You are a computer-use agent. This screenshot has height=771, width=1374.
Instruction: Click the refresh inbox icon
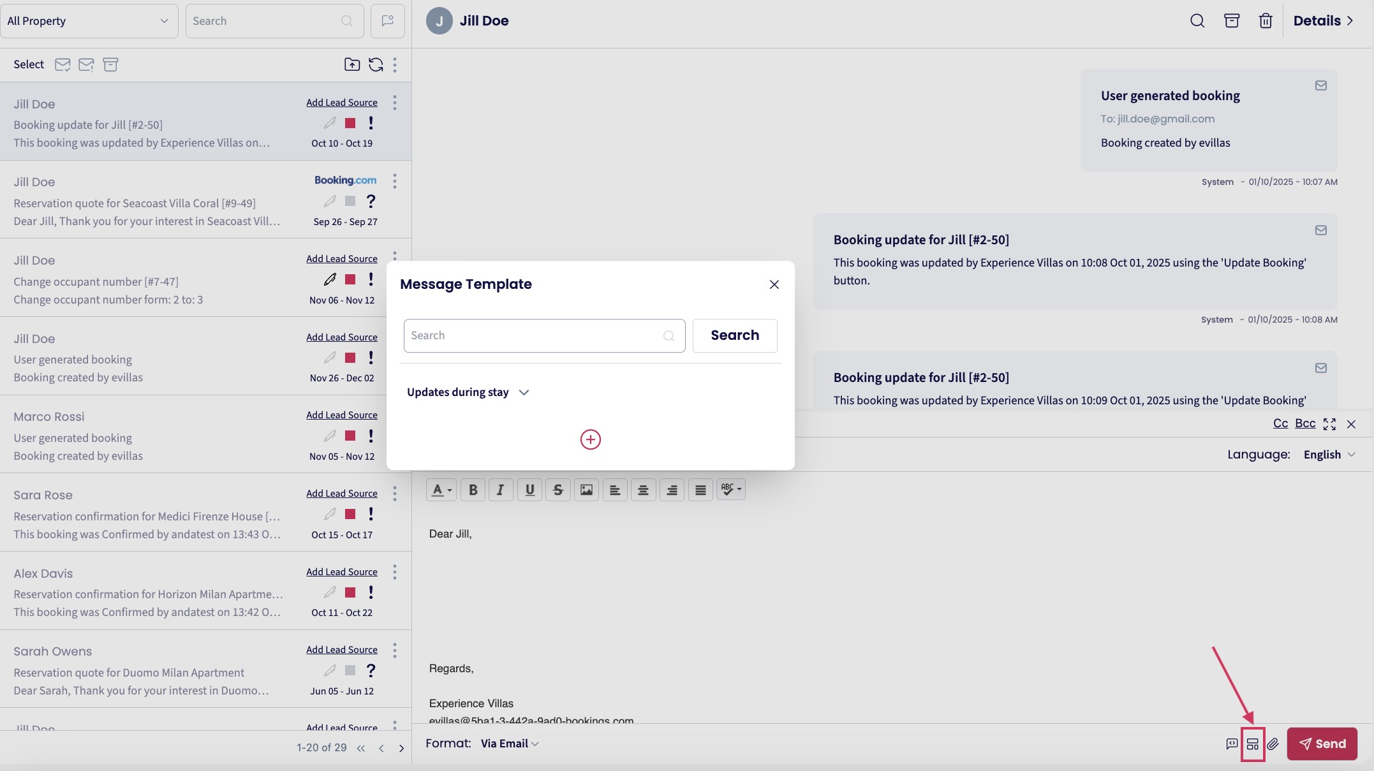tap(376, 64)
